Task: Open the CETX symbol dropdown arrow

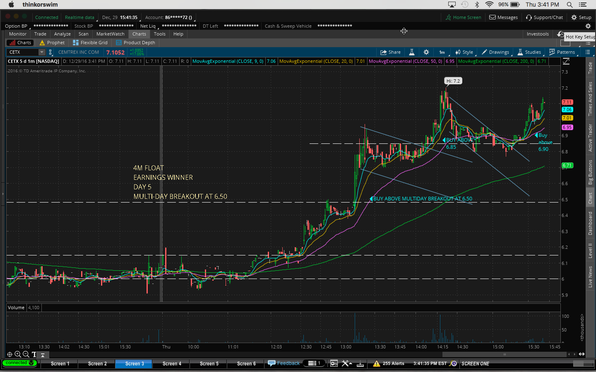Action: coord(42,52)
